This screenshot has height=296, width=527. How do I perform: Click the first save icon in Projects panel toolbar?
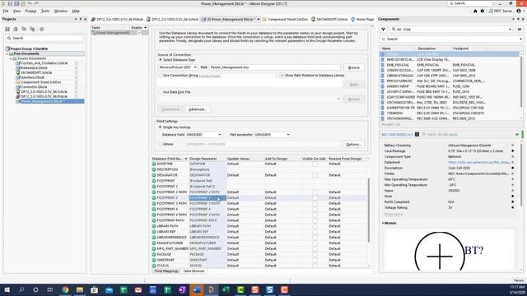[7, 30]
